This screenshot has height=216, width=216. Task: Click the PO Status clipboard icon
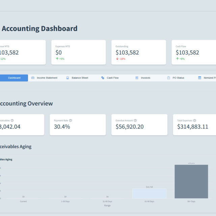click(168, 78)
